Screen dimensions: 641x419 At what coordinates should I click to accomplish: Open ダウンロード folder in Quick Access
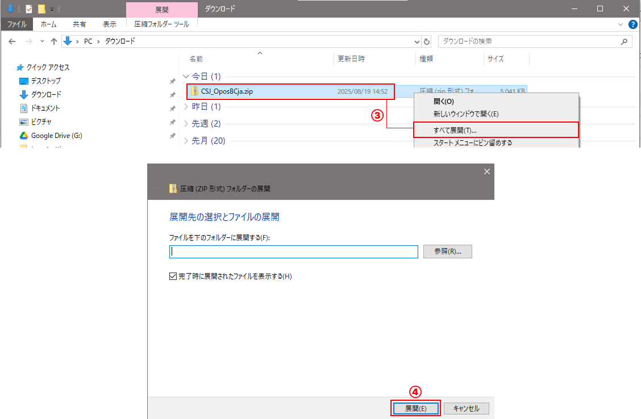pos(46,95)
